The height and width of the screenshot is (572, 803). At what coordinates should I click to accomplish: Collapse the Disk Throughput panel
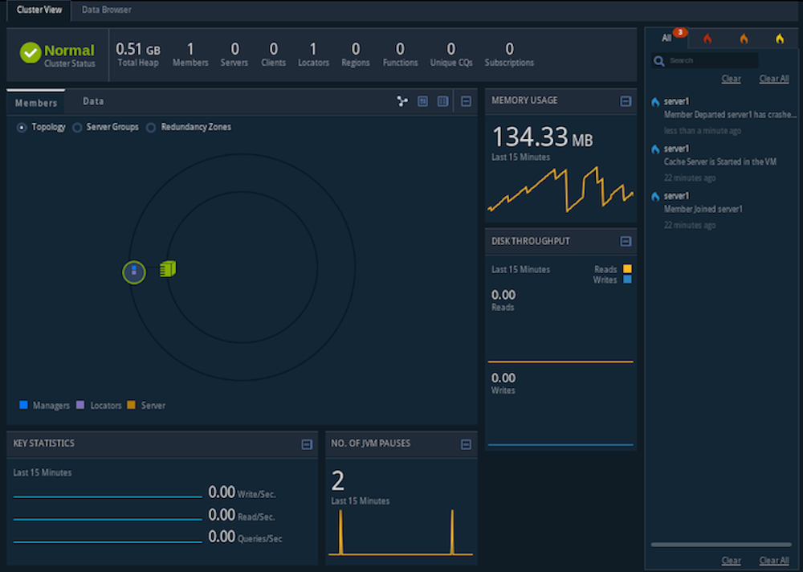pyautogui.click(x=626, y=242)
